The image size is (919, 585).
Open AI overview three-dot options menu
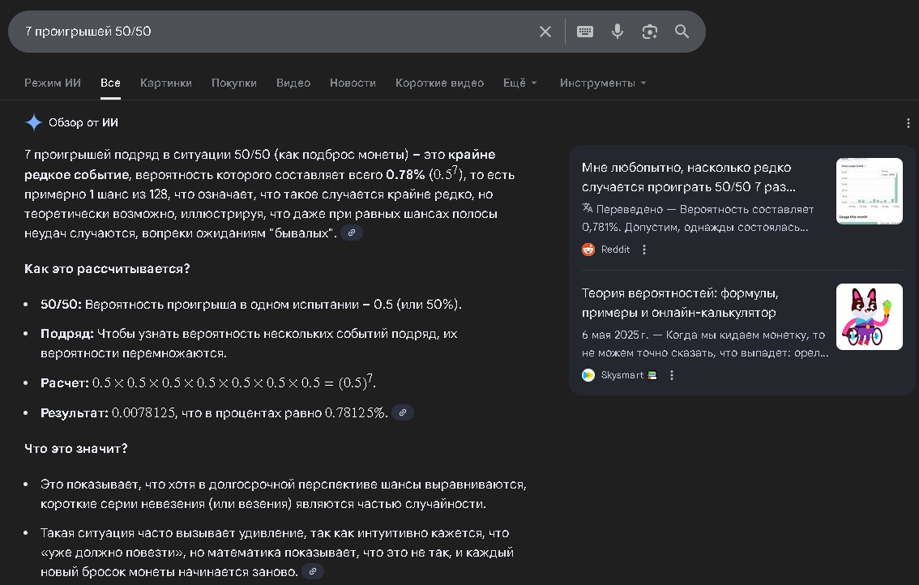908,123
